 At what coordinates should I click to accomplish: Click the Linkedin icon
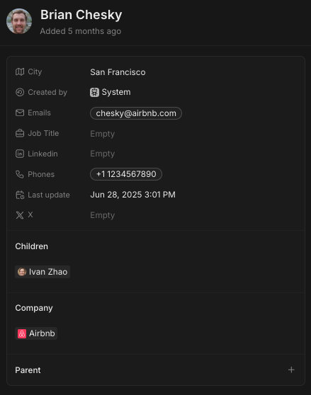pos(20,154)
